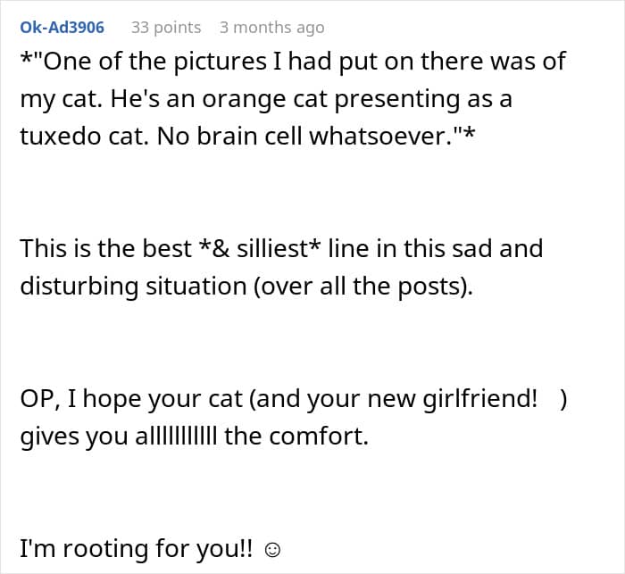This screenshot has height=574, width=625.
Task: Click the closing parenthesis after "girlfriend!"
Action: pos(563,399)
